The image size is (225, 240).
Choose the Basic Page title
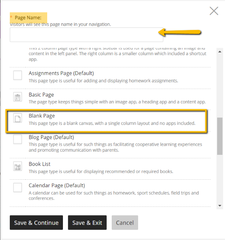(41, 95)
